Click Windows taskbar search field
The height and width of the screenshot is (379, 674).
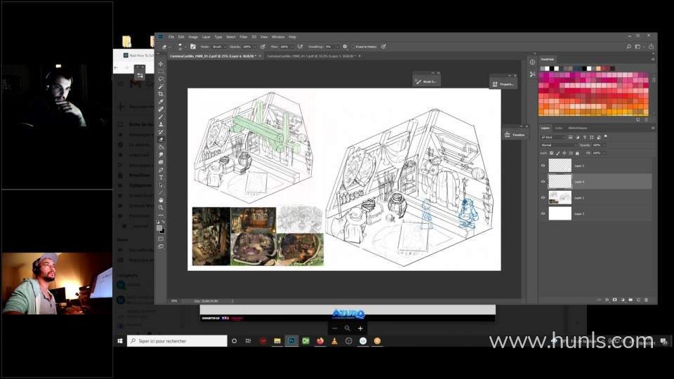click(177, 341)
